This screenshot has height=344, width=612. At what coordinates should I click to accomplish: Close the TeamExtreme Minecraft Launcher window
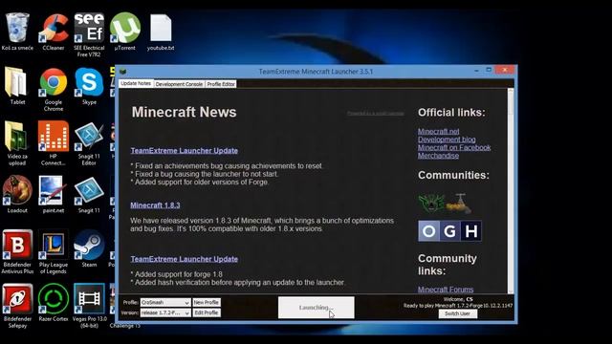(505, 70)
